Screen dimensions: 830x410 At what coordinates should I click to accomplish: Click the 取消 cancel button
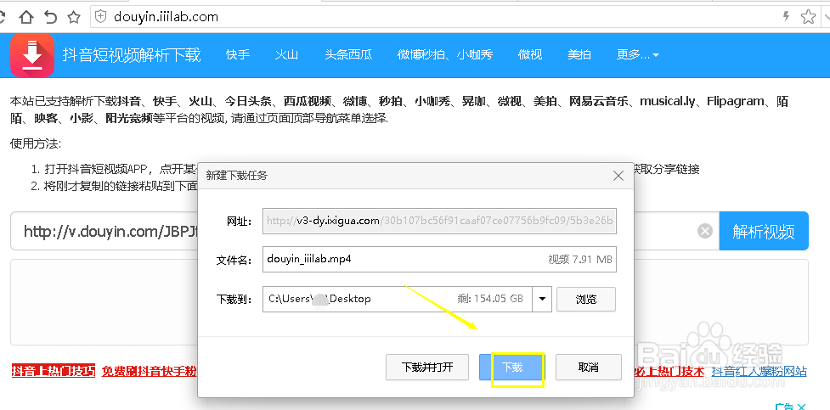point(588,368)
